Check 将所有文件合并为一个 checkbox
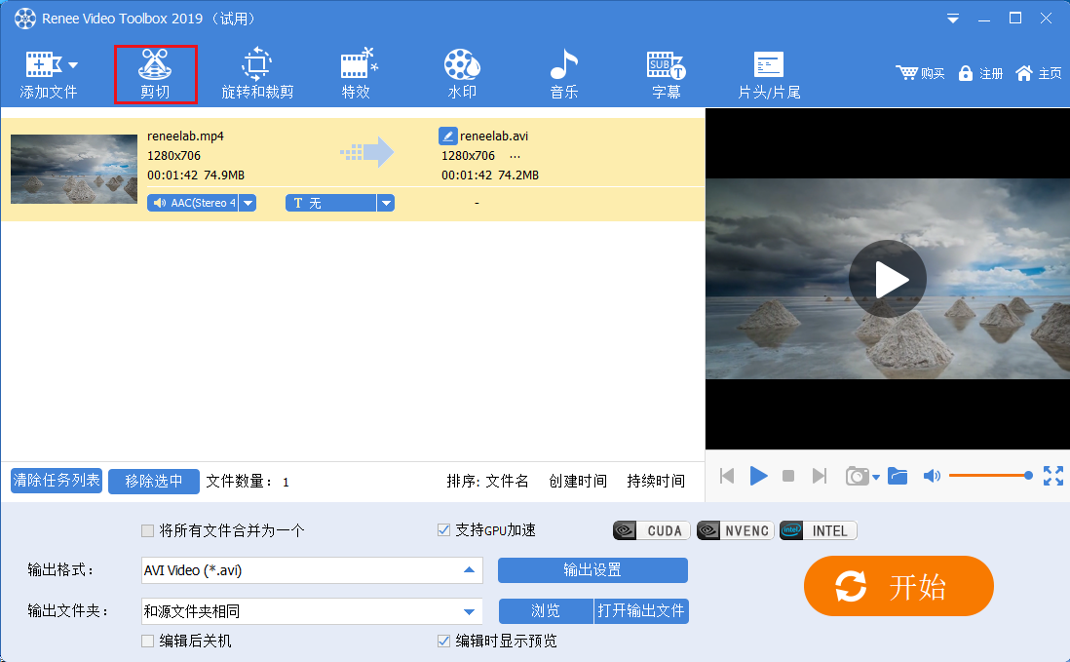Viewport: 1070px width, 662px height. [147, 530]
